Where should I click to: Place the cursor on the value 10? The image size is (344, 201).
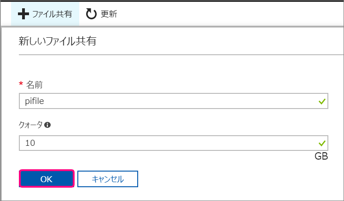pos(30,143)
